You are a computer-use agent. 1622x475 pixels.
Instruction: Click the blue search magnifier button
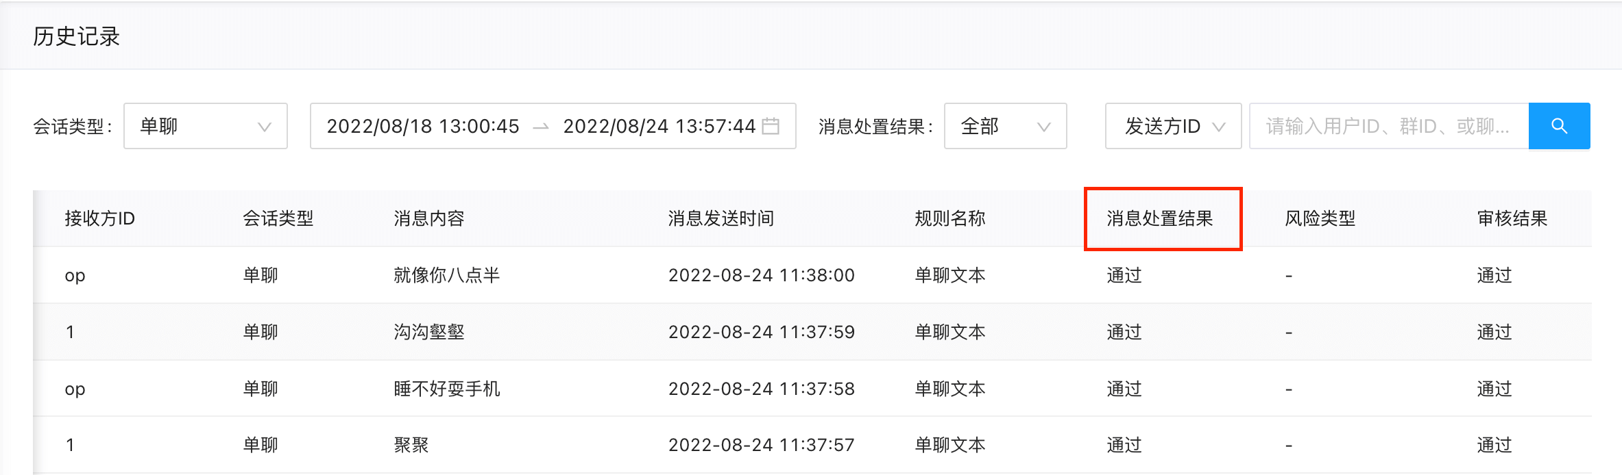[1559, 126]
